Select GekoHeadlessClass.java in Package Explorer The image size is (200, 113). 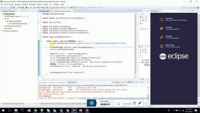(x=19, y=24)
